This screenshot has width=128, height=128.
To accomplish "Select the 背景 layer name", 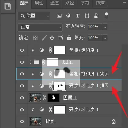I will (x=50, y=121).
